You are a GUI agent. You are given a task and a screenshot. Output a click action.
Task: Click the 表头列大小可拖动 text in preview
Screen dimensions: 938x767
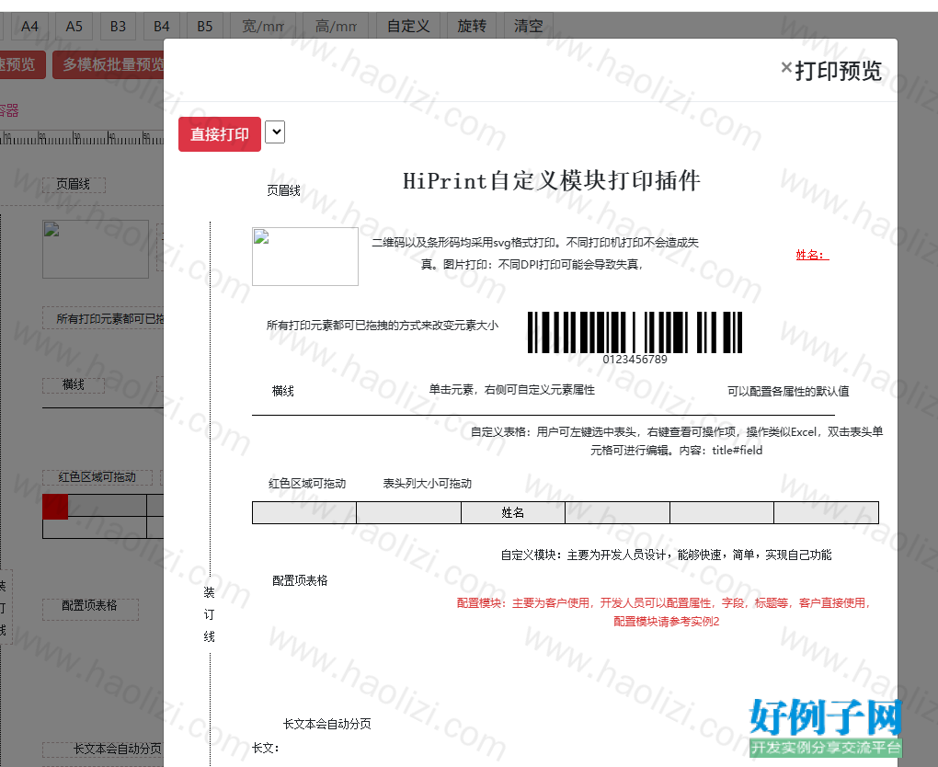[x=427, y=484]
